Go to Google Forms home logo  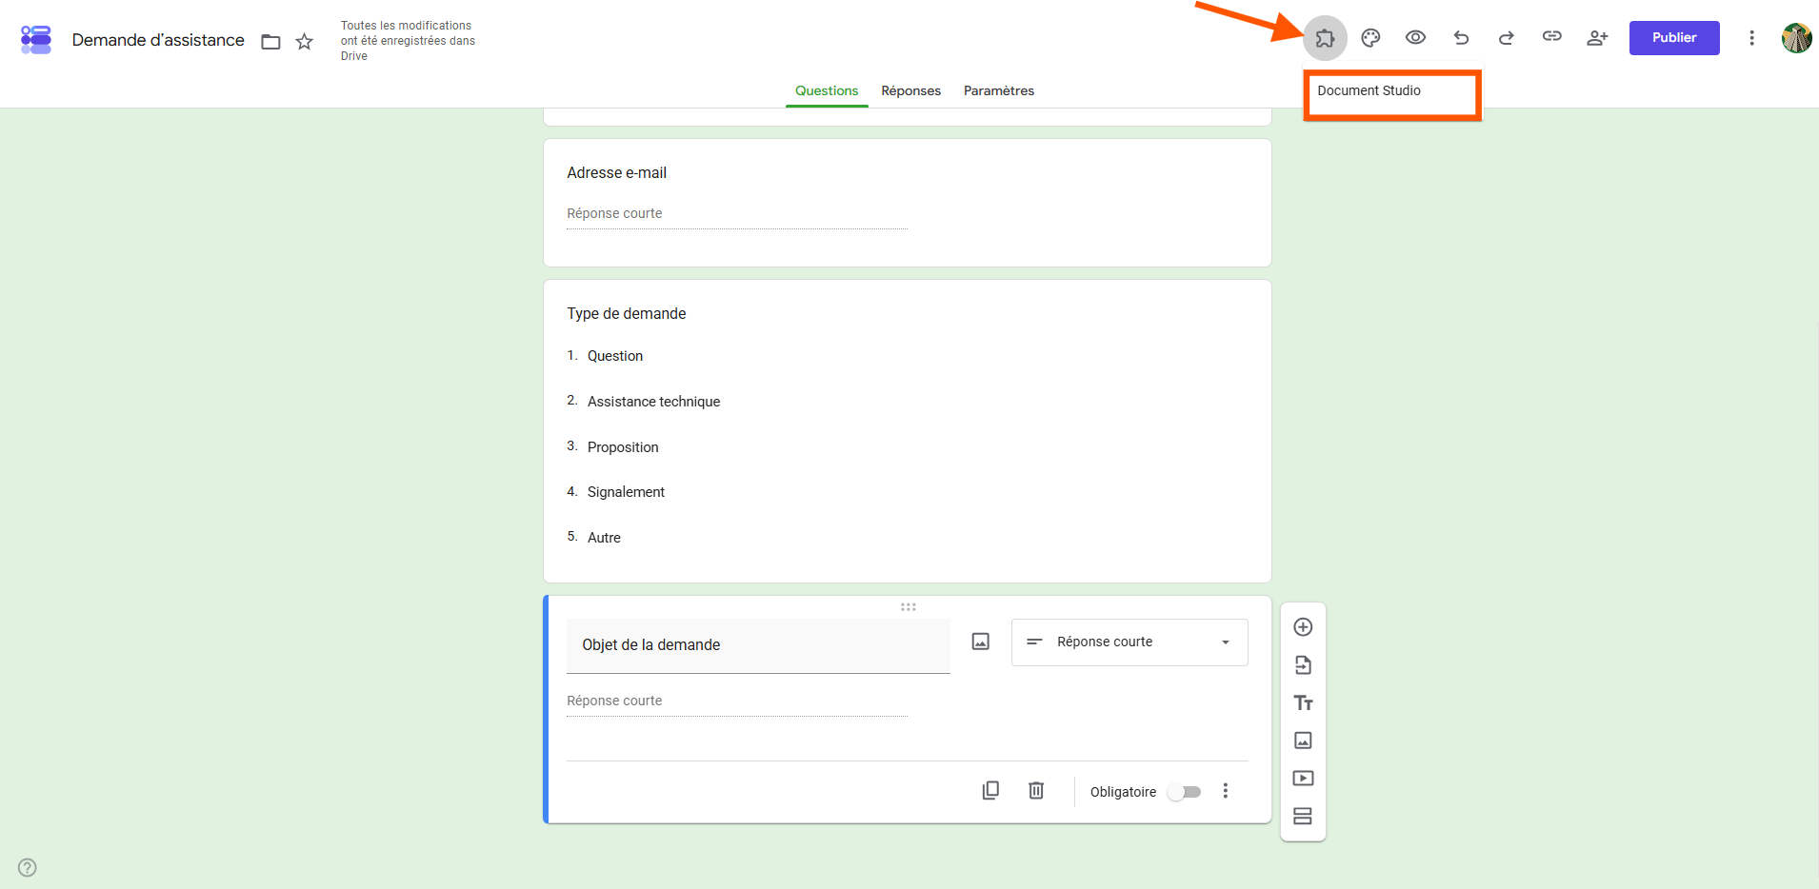[36, 40]
